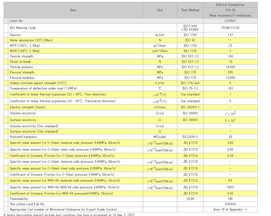Select the 'Density' row label
This screenshot has width=271, height=216.
(x=15, y=35)
